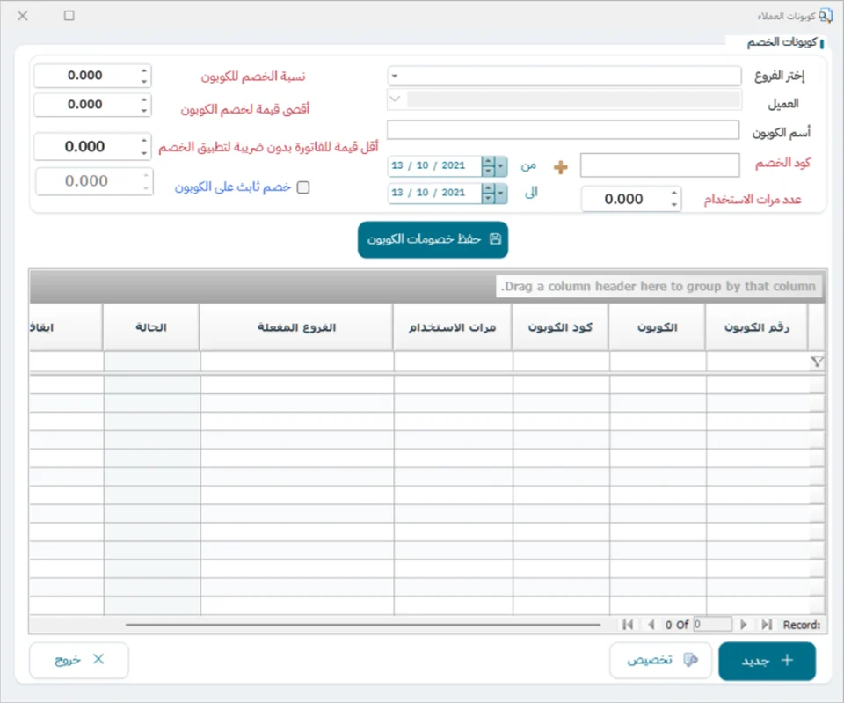The height and width of the screenshot is (703, 844).
Task: Increment the to-date spinner
Action: (488, 188)
